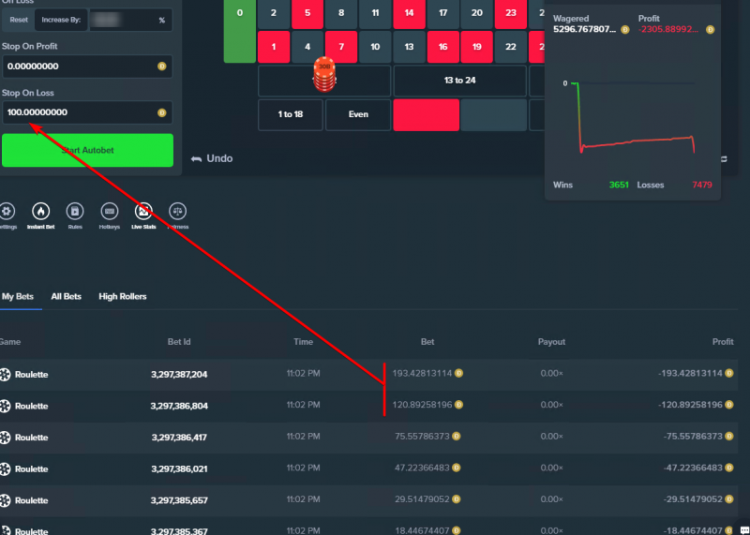Open bet ID 3,297,387,204

(179, 375)
